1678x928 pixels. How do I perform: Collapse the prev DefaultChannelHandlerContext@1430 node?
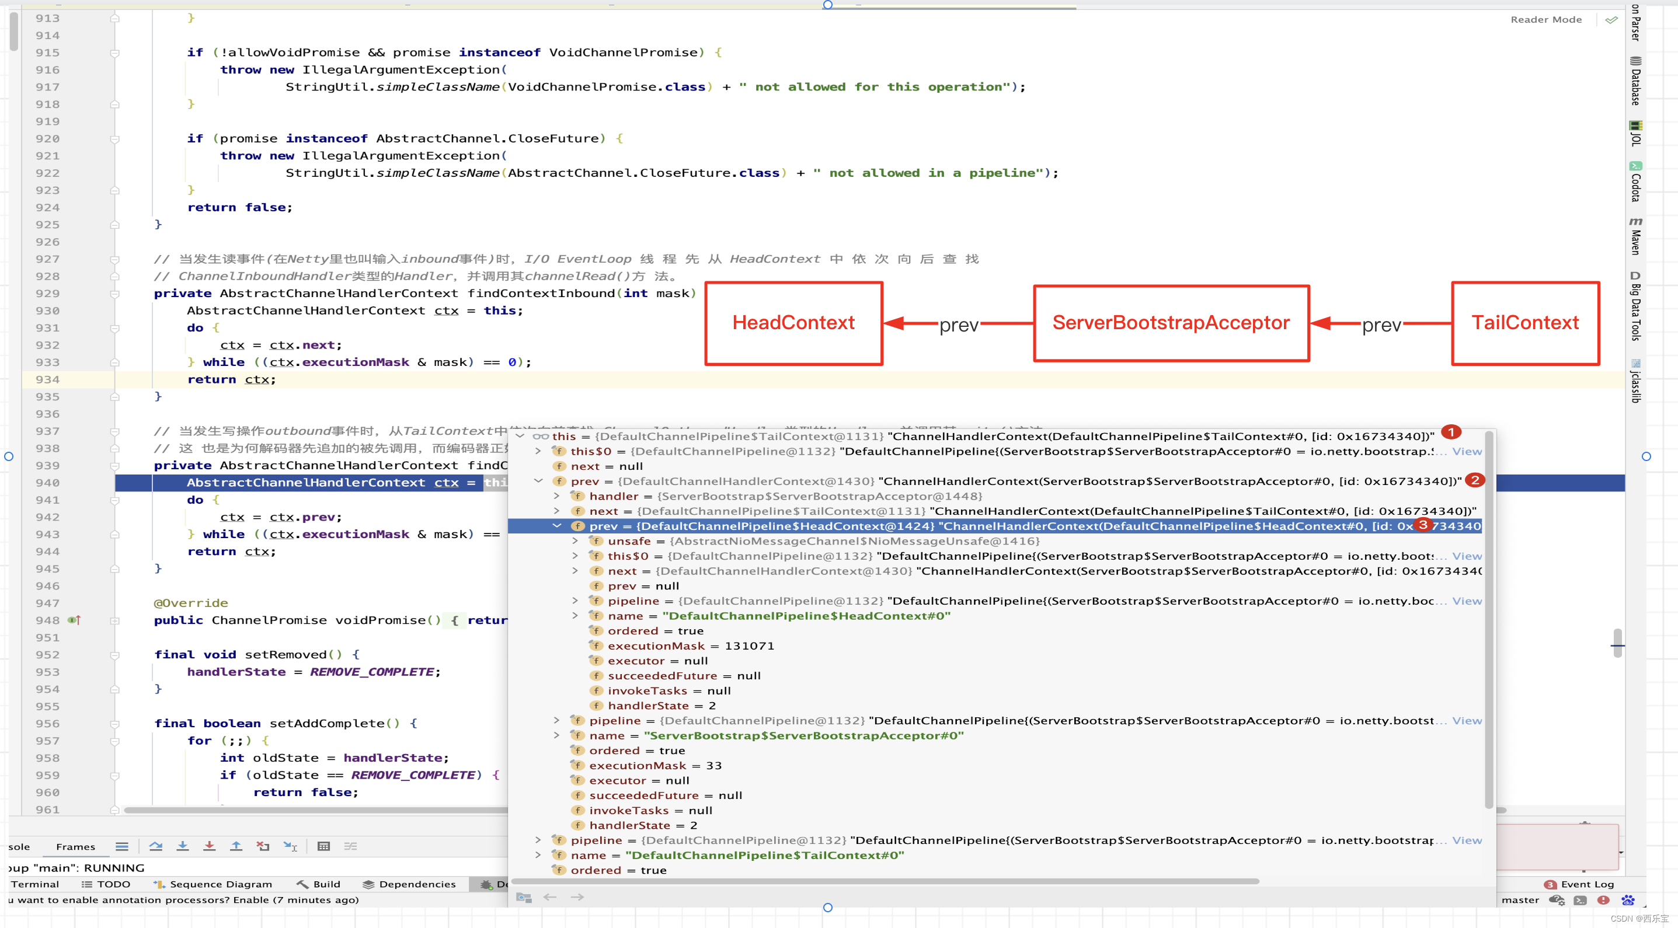tap(538, 480)
